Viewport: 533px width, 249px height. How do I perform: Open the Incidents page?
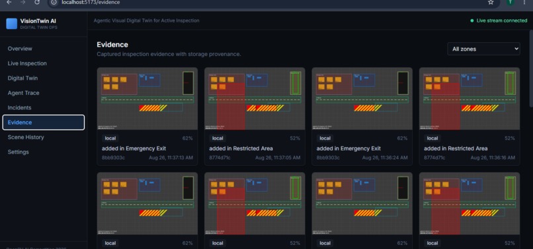point(44,108)
